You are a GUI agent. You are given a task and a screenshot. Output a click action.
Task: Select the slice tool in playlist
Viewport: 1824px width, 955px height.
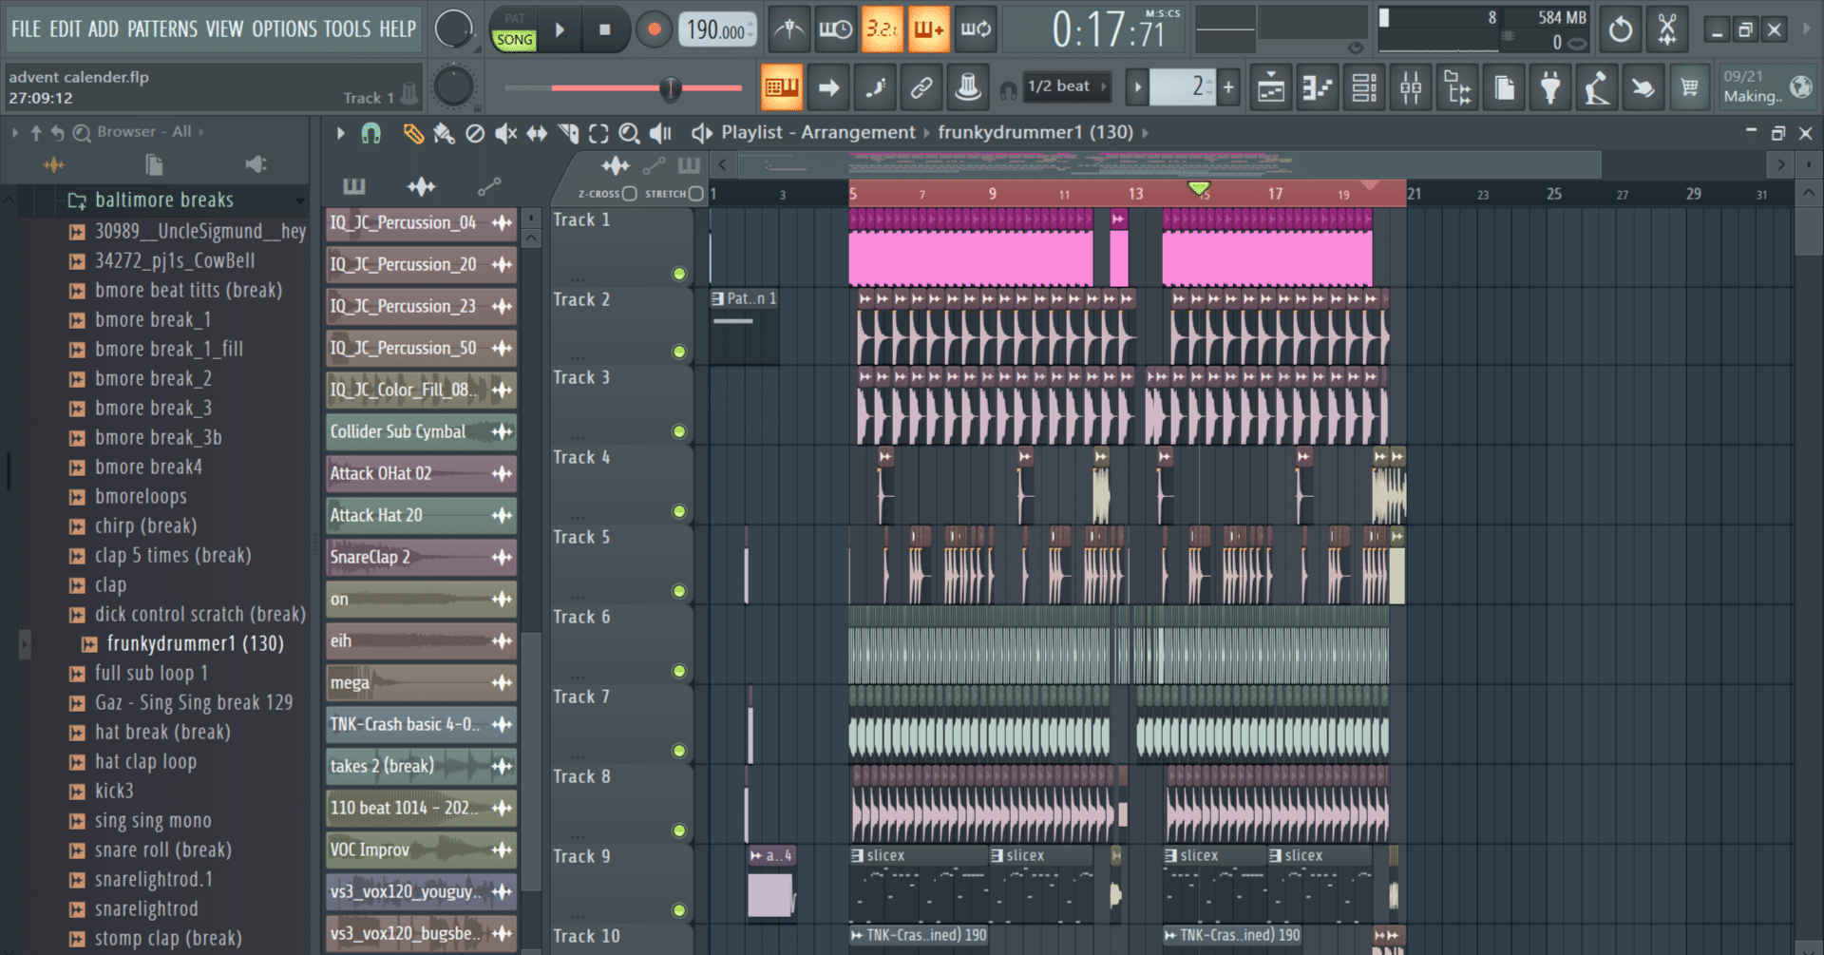pos(568,133)
